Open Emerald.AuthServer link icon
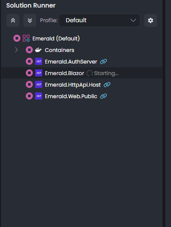 [103, 61]
